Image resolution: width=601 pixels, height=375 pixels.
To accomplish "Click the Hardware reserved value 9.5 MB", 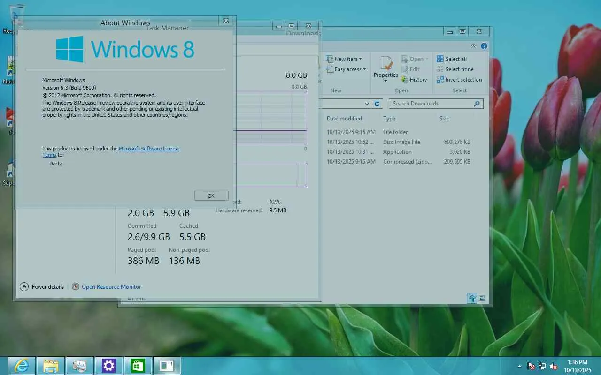I will (x=278, y=210).
